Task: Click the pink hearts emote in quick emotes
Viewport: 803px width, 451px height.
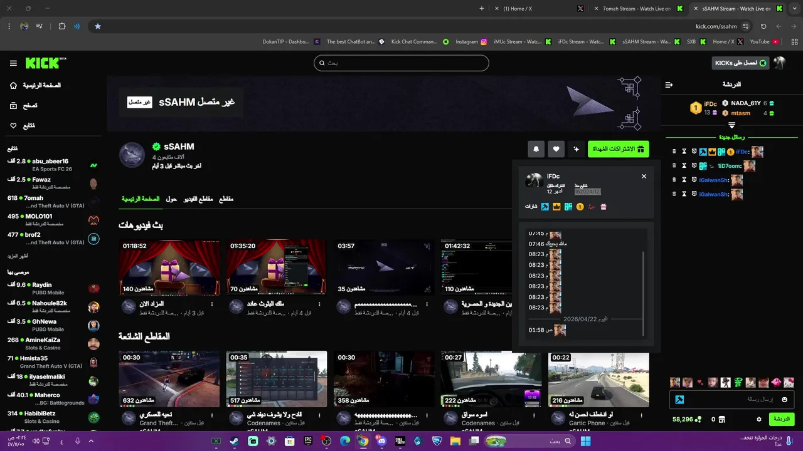Action: [x=700, y=382]
